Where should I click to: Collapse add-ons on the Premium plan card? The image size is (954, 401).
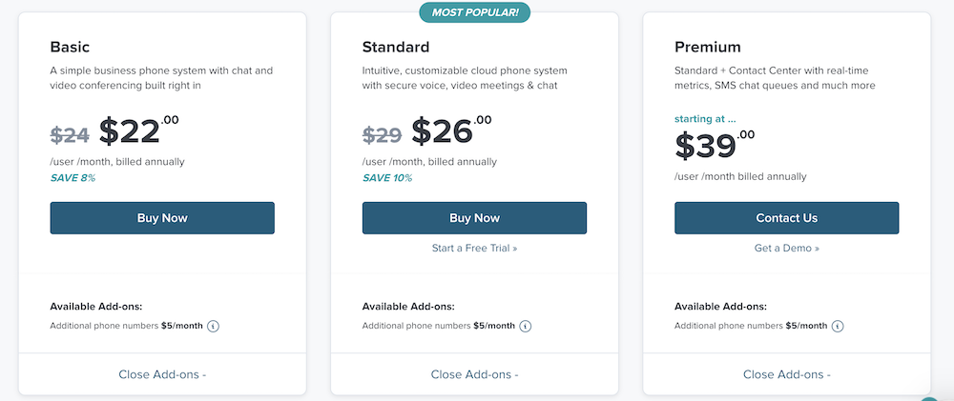(787, 374)
